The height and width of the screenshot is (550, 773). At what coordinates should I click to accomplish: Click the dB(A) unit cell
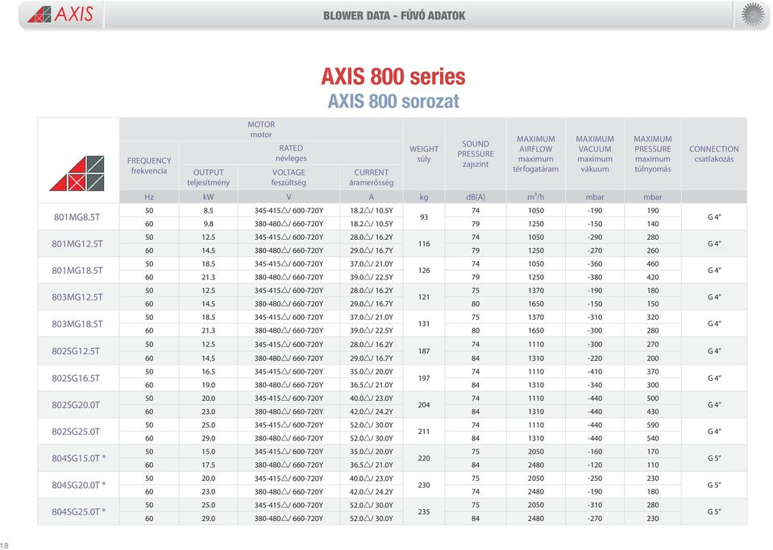pyautogui.click(x=476, y=197)
